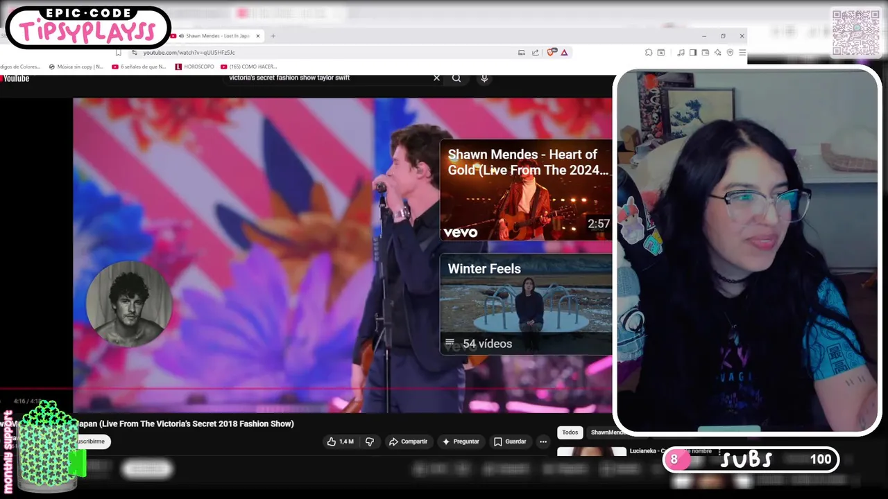The width and height of the screenshot is (888, 499).
Task: Open the 6 señales de que bookmark
Action: [139, 67]
